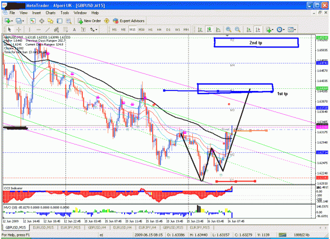Viewport: 330px width, 239px height.
Task: Draw a horizontal line tool
Action: (x=39, y=30)
